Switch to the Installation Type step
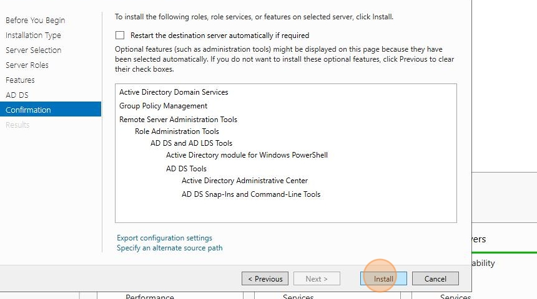The height and width of the screenshot is (299, 537). [x=33, y=36]
